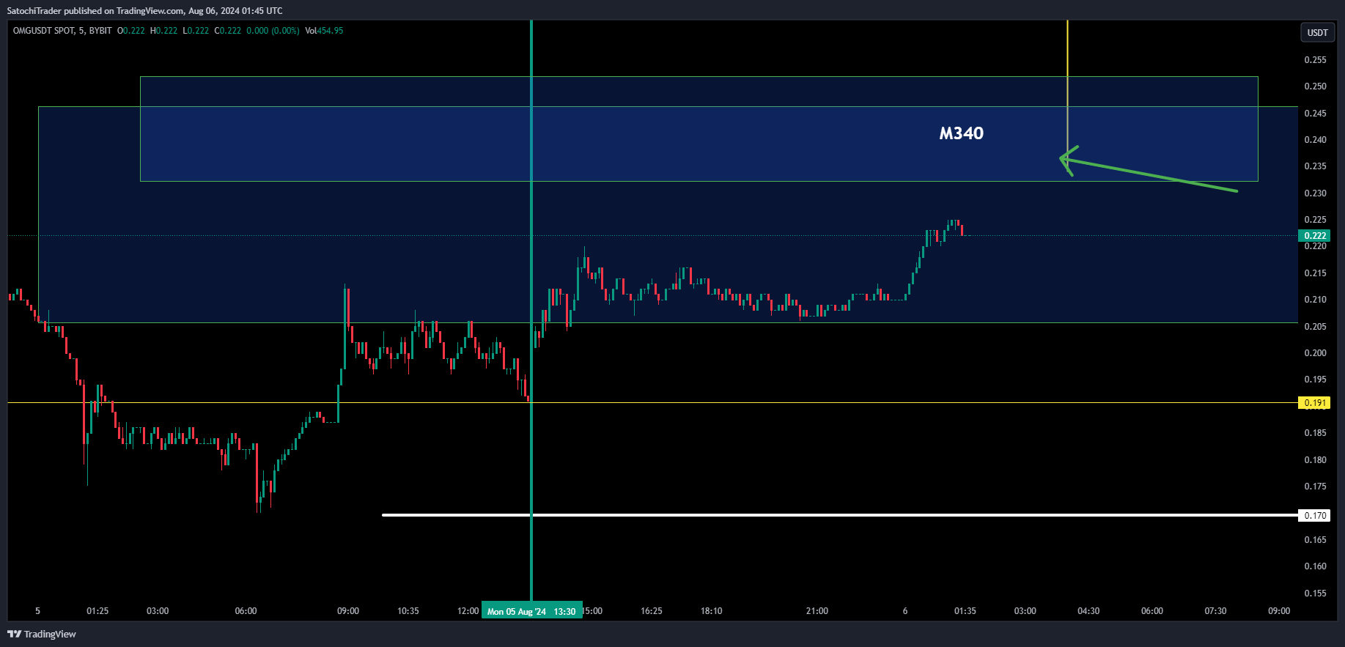1345x647 pixels.
Task: Click the 09:00 time axis label left of 10:35
Action: click(x=348, y=611)
